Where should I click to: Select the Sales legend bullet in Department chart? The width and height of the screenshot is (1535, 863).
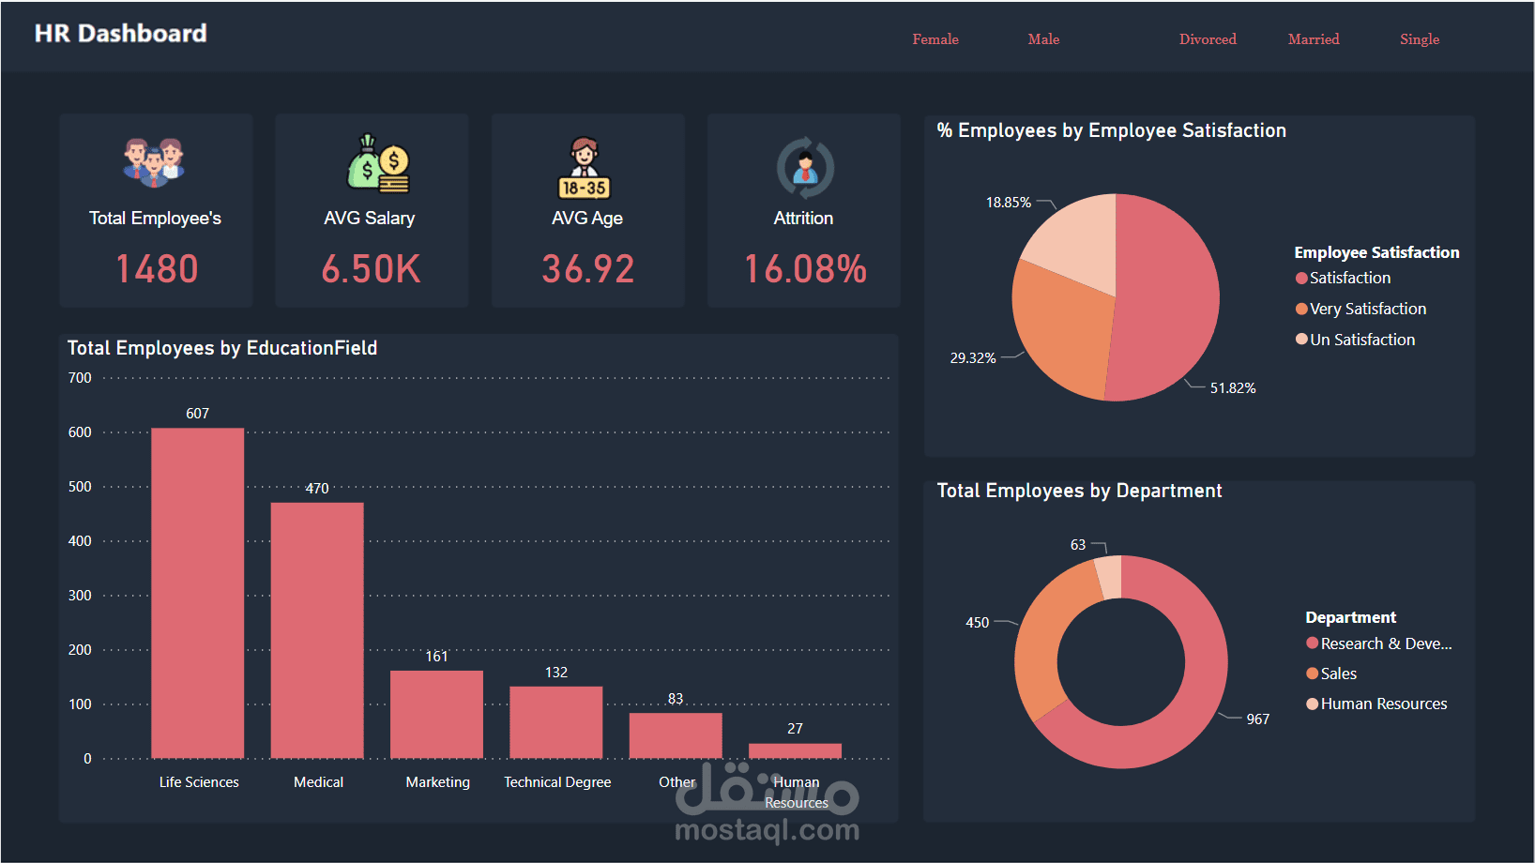coord(1312,674)
